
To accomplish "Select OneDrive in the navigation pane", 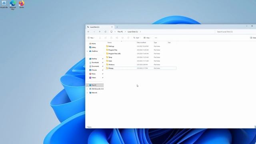I will pyautogui.click(x=95, y=51).
